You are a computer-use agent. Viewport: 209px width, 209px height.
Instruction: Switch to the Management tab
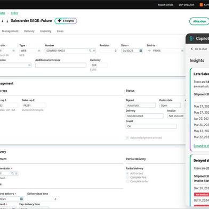click(10, 31)
